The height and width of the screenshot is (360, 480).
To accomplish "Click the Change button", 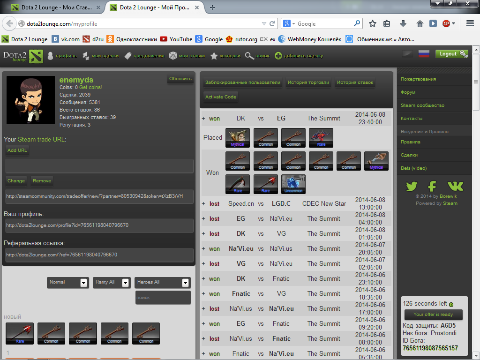I will [16, 180].
